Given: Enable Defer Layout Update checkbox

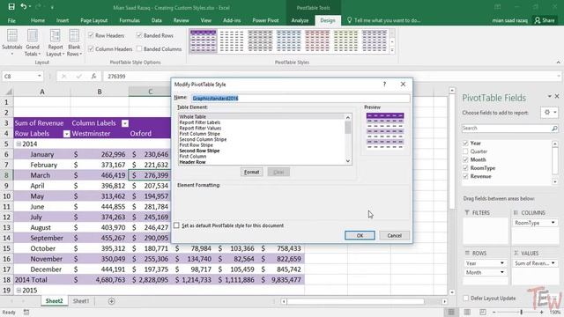Looking at the screenshot, I should pos(466,298).
